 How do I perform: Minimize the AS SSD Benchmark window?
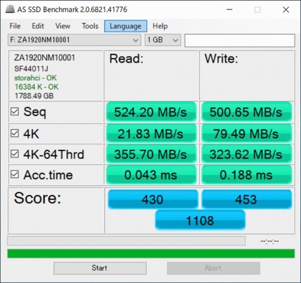(x=229, y=10)
